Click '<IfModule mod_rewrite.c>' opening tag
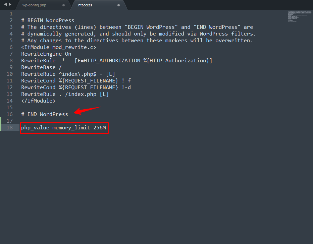 (59, 47)
